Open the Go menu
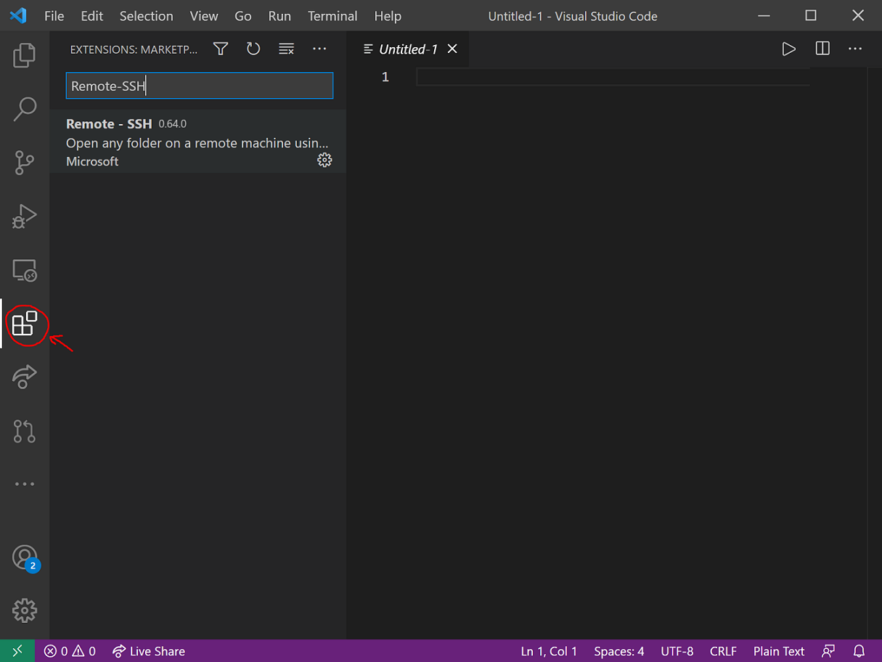 (x=243, y=16)
